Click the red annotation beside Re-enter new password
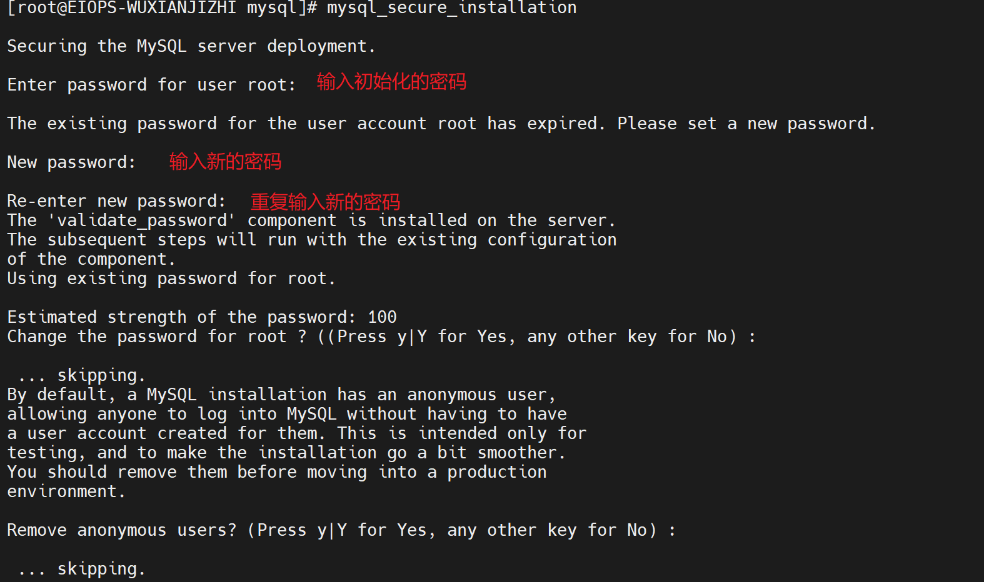 click(x=325, y=202)
